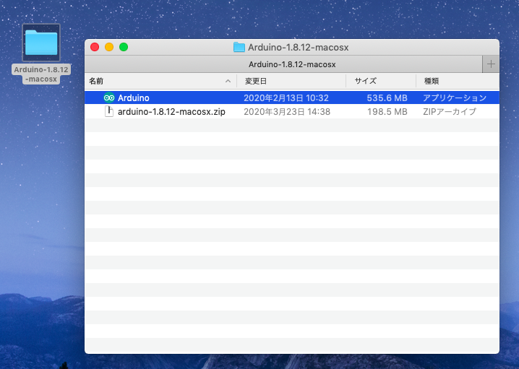
Task: Select the Arduino-1.8.12-macosx desktop folder icon
Action: pos(41,43)
